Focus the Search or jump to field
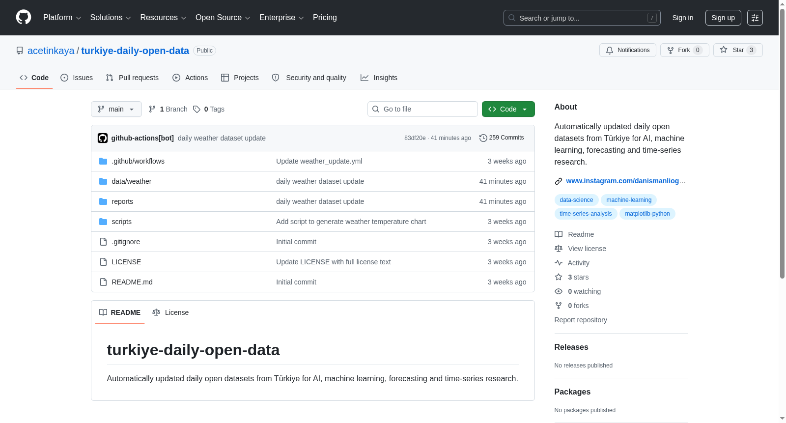786x423 pixels. 582,18
